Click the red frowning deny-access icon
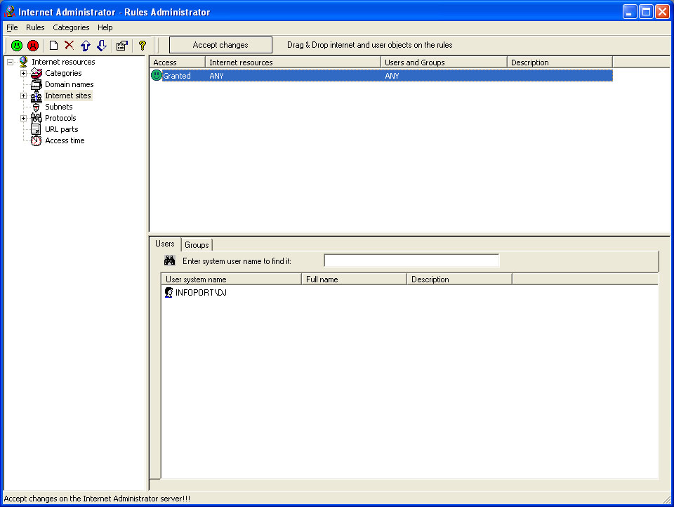The width and height of the screenshot is (674, 507). (33, 46)
